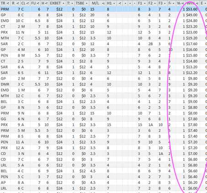
Task: Open the F2 column filter dropdown
Action: click(155, 3)
